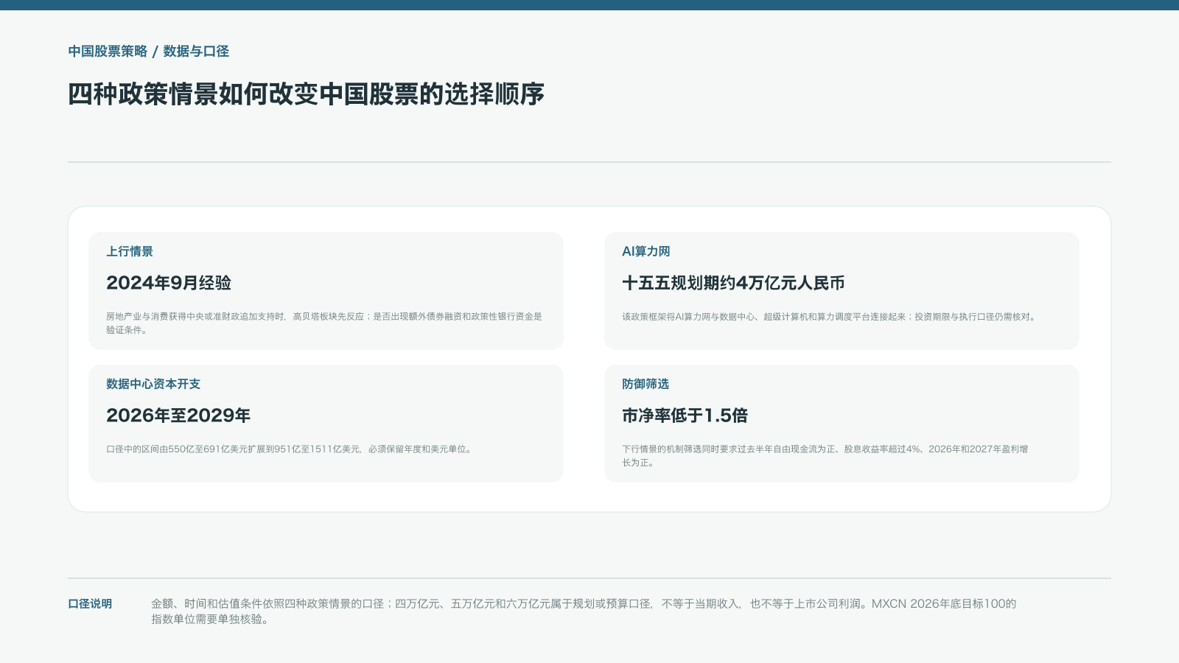Click the description starting with 下行情景的机制筛选
Image resolution: width=1179 pixels, height=663 pixels.
825,456
